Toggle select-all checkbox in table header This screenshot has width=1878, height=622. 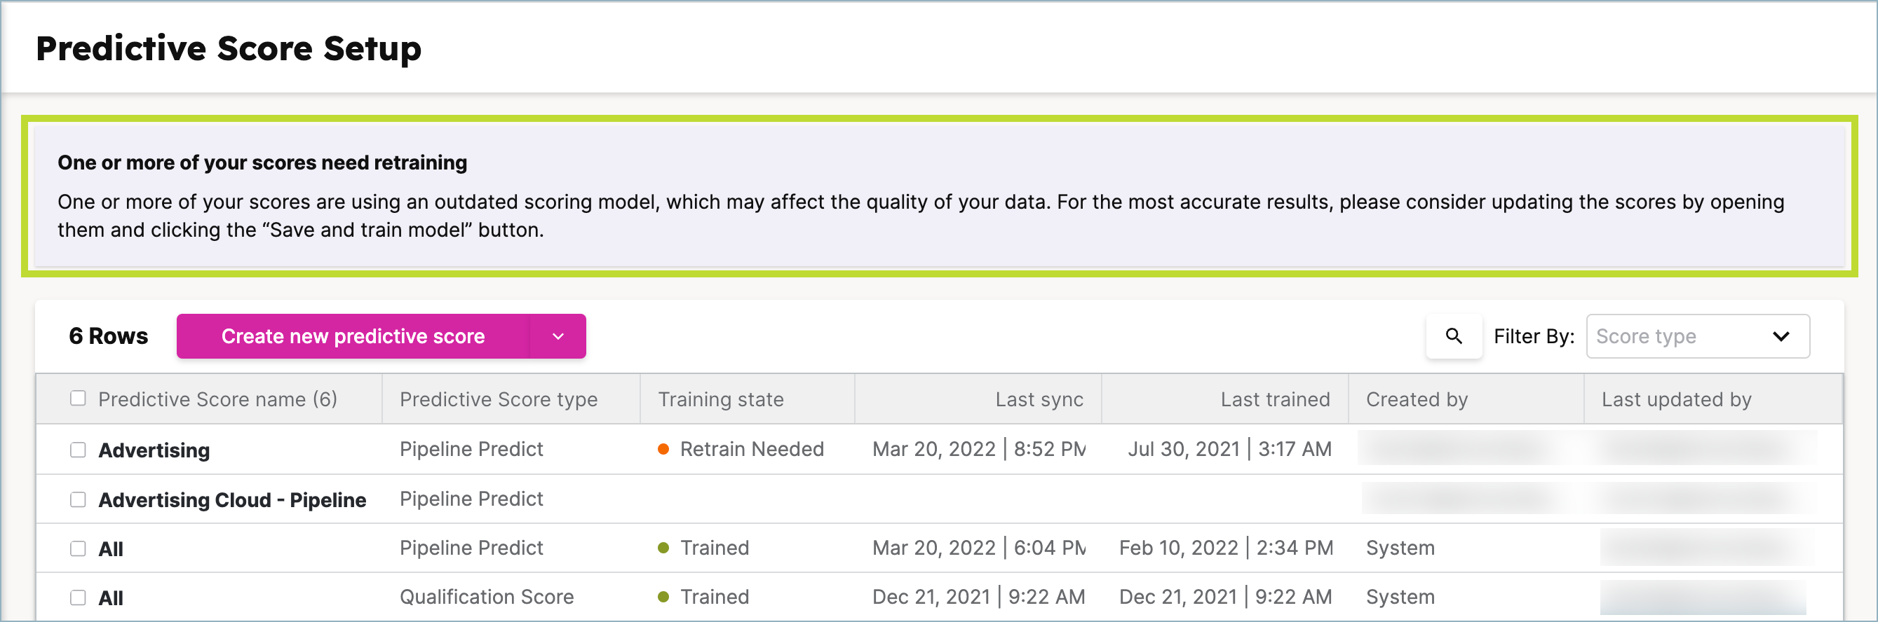point(78,399)
